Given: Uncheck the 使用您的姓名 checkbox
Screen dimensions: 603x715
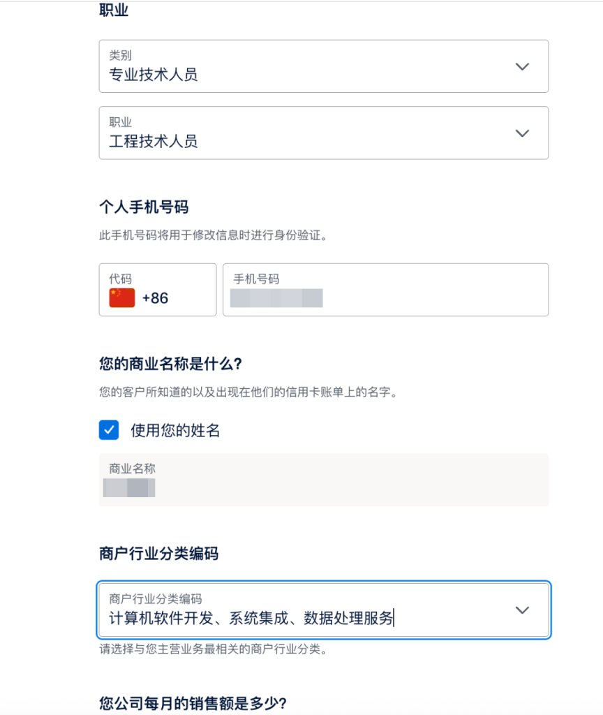Looking at the screenshot, I should [x=109, y=430].
